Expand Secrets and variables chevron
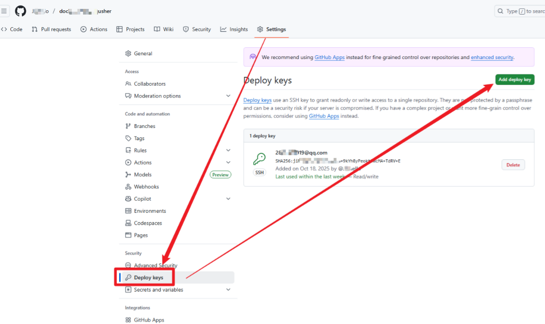This screenshot has width=545, height=324. click(228, 290)
